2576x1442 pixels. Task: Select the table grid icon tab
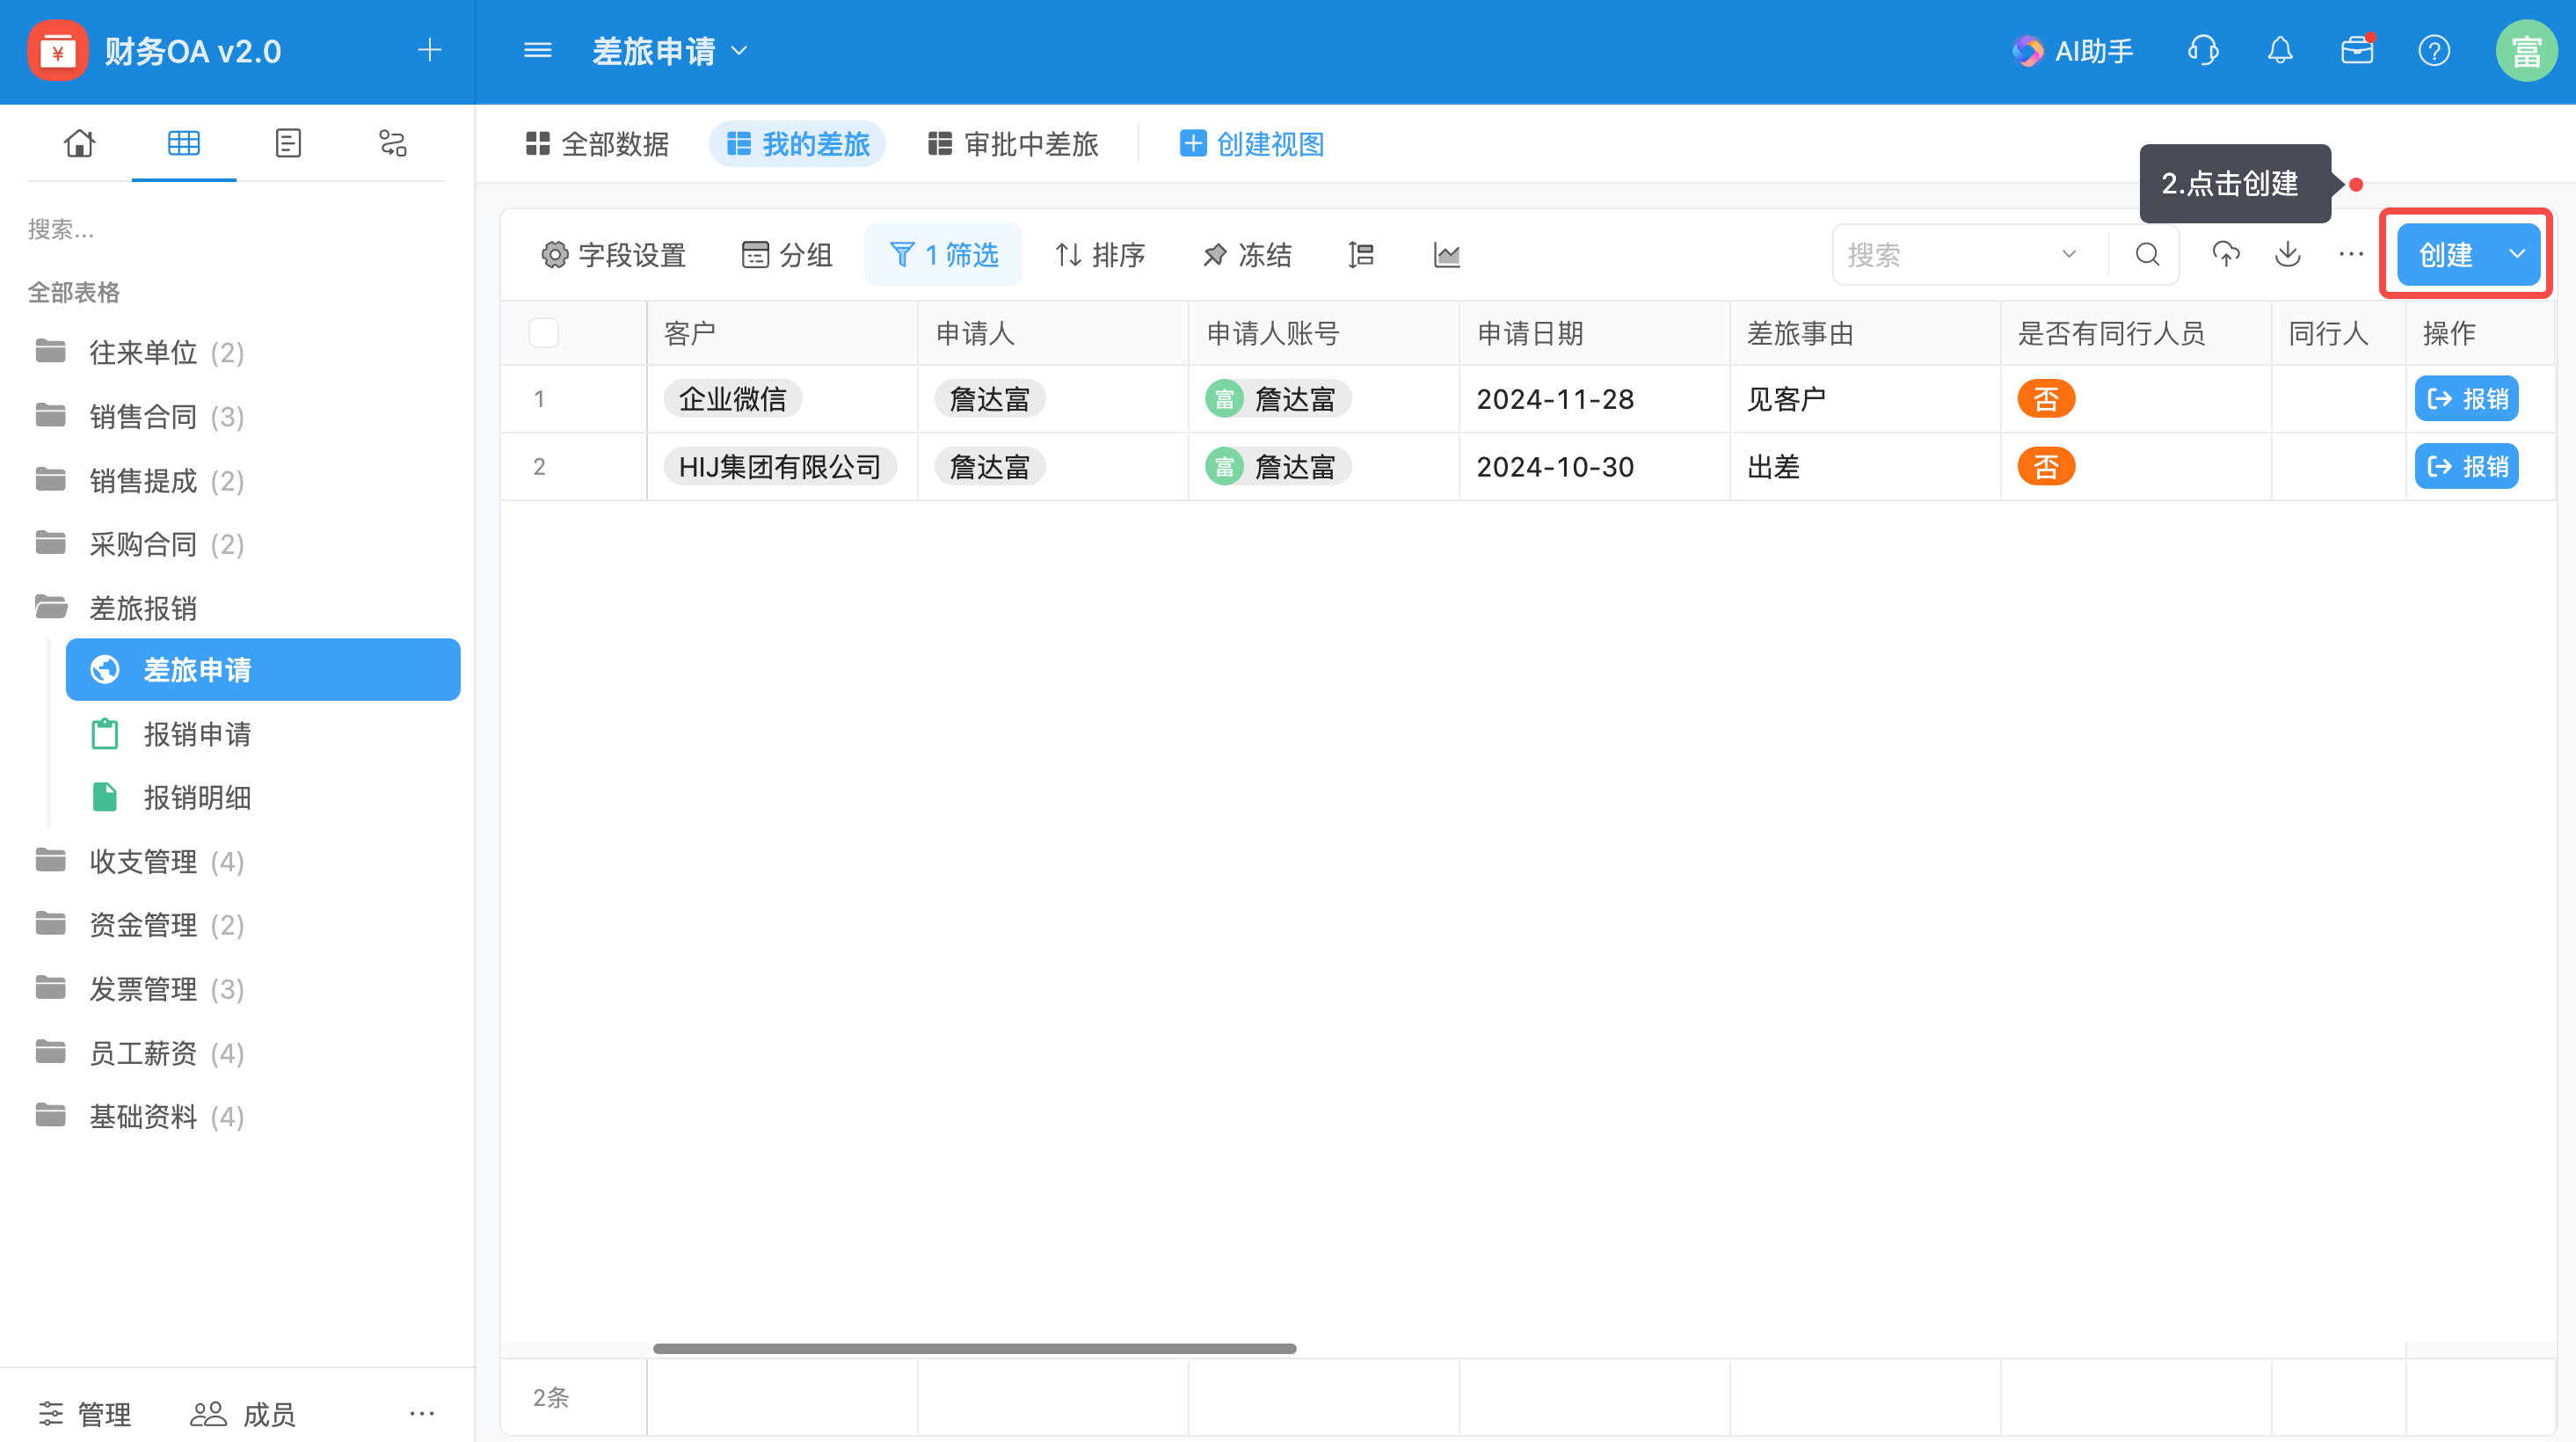[184, 143]
